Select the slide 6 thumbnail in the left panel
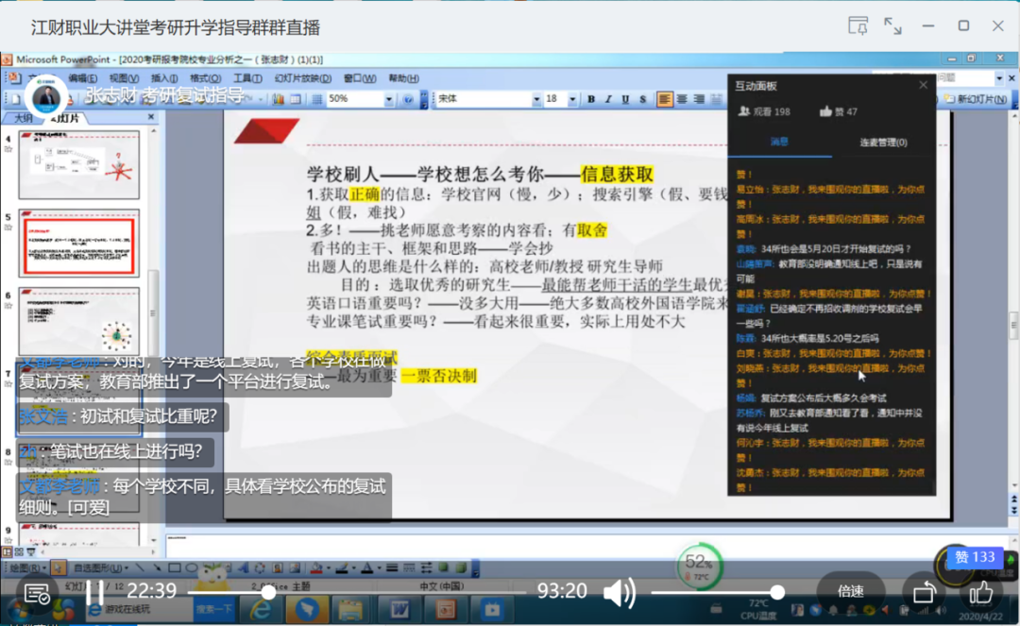 coord(78,321)
